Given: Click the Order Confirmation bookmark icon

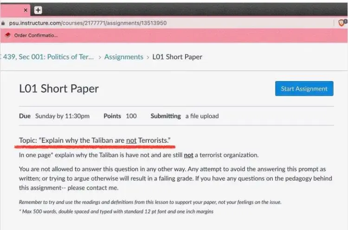Looking at the screenshot, I should (x=7, y=35).
